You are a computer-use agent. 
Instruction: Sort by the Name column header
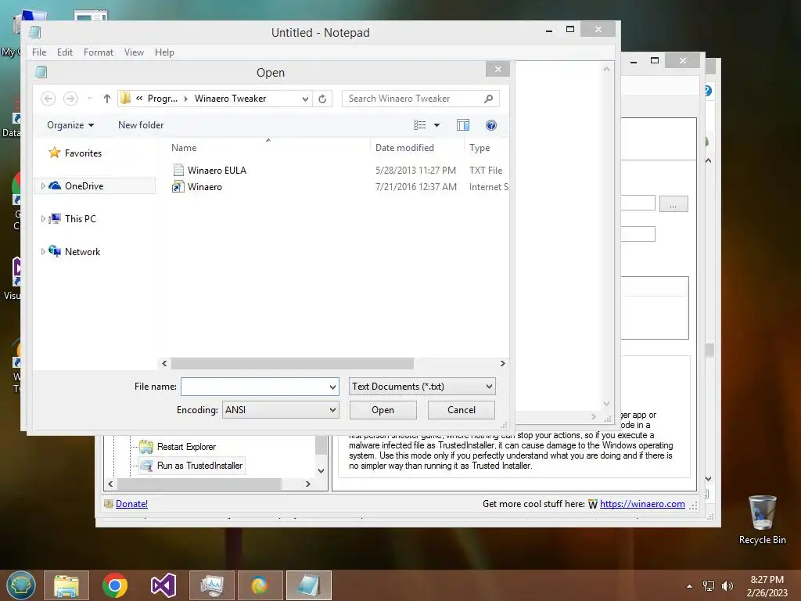(184, 148)
